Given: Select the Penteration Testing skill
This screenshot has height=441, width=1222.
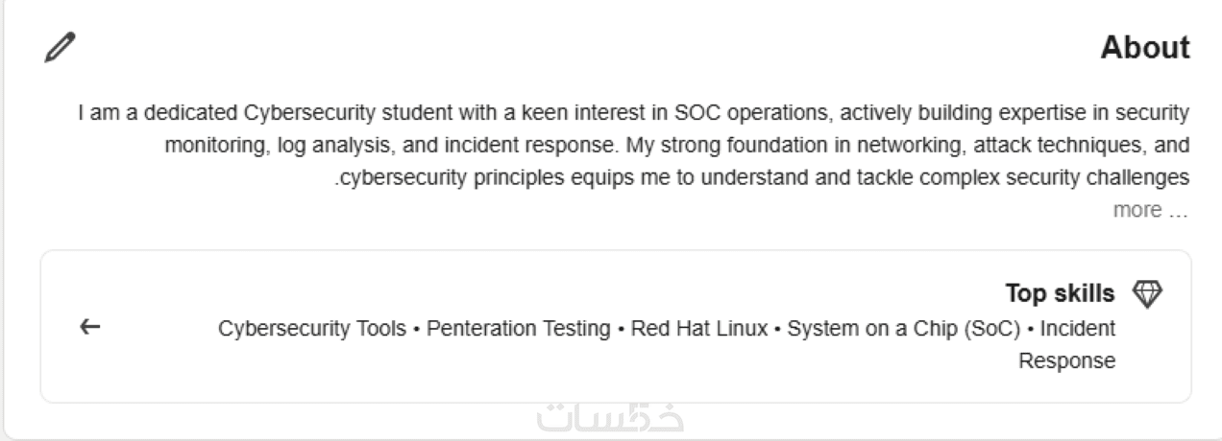Looking at the screenshot, I should [x=518, y=329].
